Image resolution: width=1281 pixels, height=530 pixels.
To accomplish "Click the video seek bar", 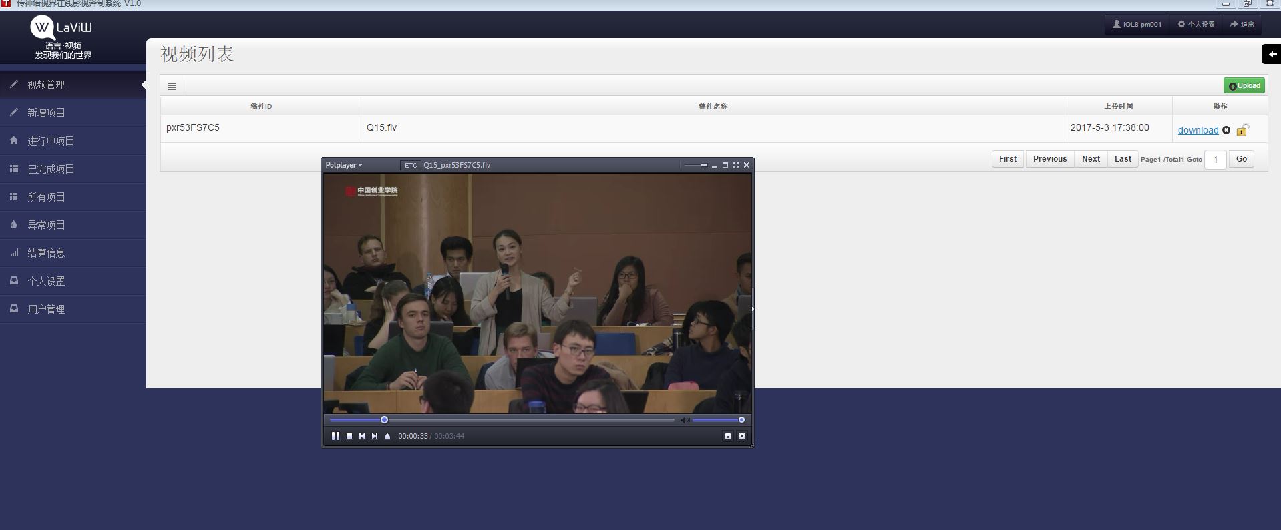I will [501, 420].
